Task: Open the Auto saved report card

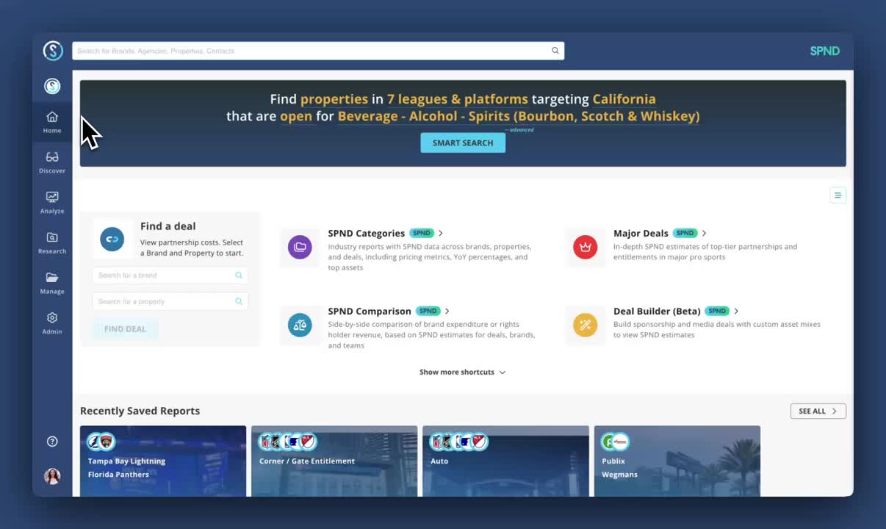Action: coord(505,461)
